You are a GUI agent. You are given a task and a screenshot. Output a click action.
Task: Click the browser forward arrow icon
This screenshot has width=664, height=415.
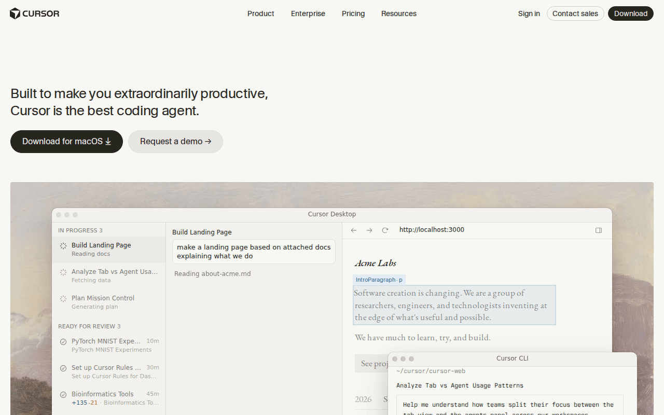pos(369,230)
